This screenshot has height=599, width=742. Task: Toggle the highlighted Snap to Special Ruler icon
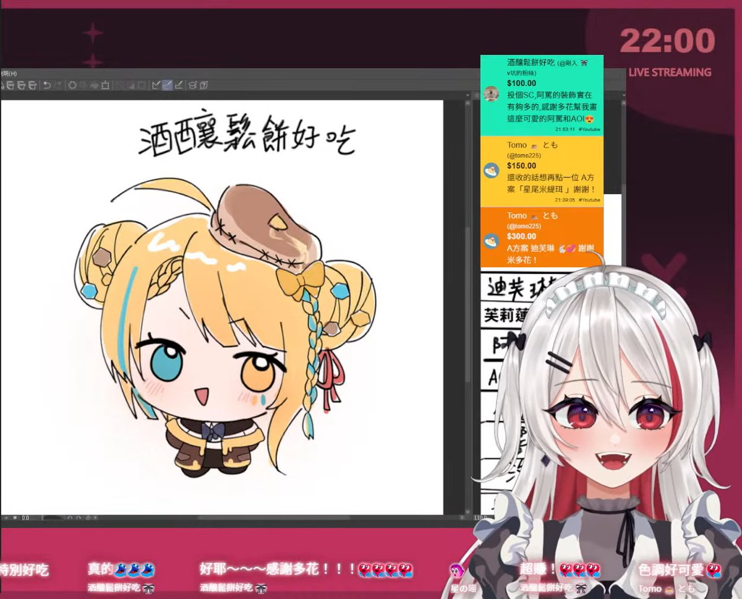pyautogui.click(x=167, y=85)
